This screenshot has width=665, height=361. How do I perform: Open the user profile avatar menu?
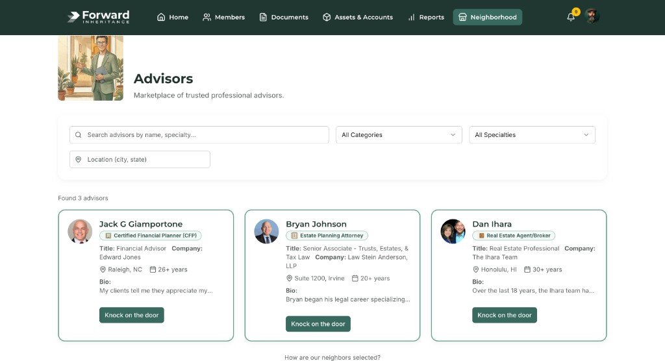tap(592, 16)
